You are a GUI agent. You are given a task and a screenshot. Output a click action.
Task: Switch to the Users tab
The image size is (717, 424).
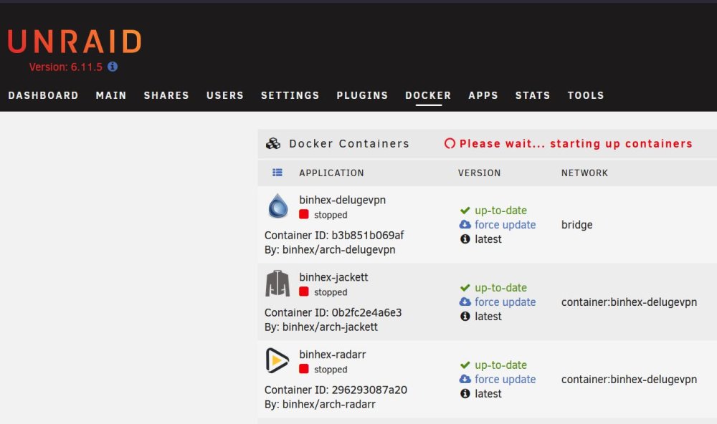pyautogui.click(x=225, y=95)
